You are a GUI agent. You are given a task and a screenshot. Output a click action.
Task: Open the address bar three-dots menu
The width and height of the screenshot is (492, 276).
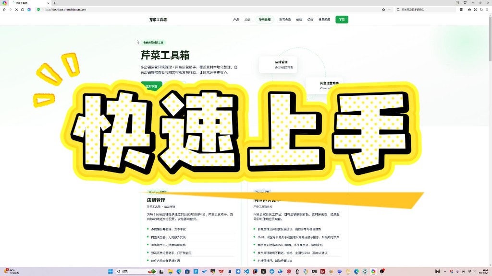[390, 10]
